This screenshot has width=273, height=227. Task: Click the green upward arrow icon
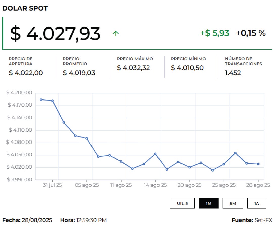click(116, 33)
